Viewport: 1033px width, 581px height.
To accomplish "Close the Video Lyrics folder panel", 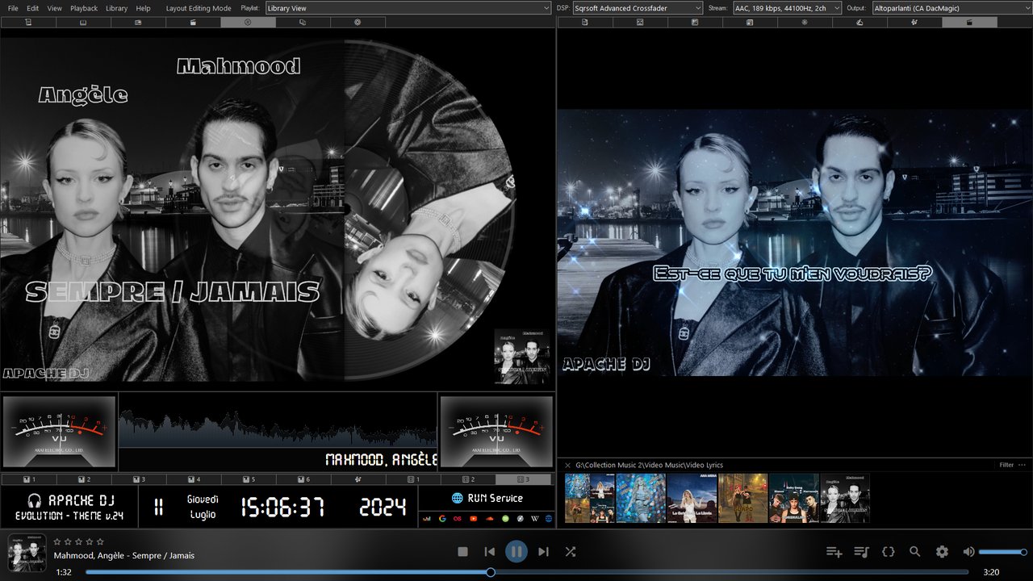I will coord(567,465).
